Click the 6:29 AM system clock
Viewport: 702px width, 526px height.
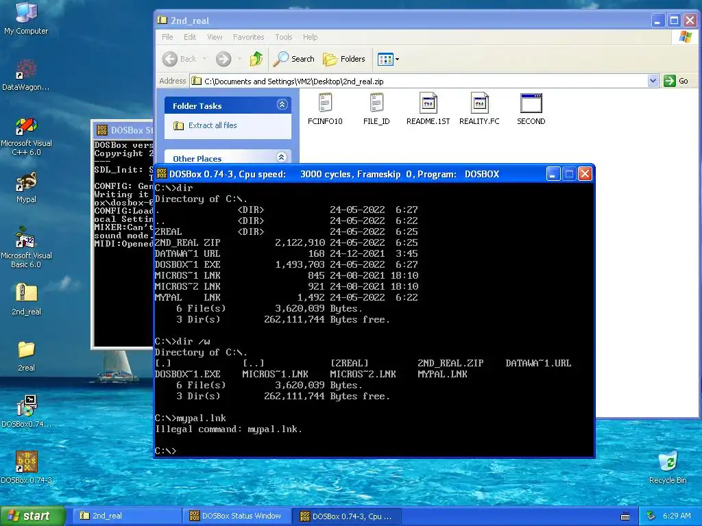pos(677,516)
